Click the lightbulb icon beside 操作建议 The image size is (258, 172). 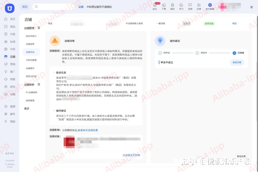click(160, 41)
